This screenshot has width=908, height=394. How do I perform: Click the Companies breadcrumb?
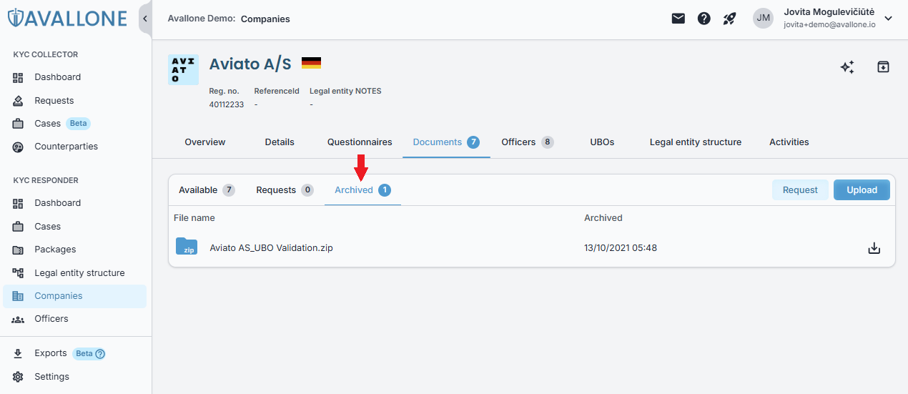(x=265, y=19)
